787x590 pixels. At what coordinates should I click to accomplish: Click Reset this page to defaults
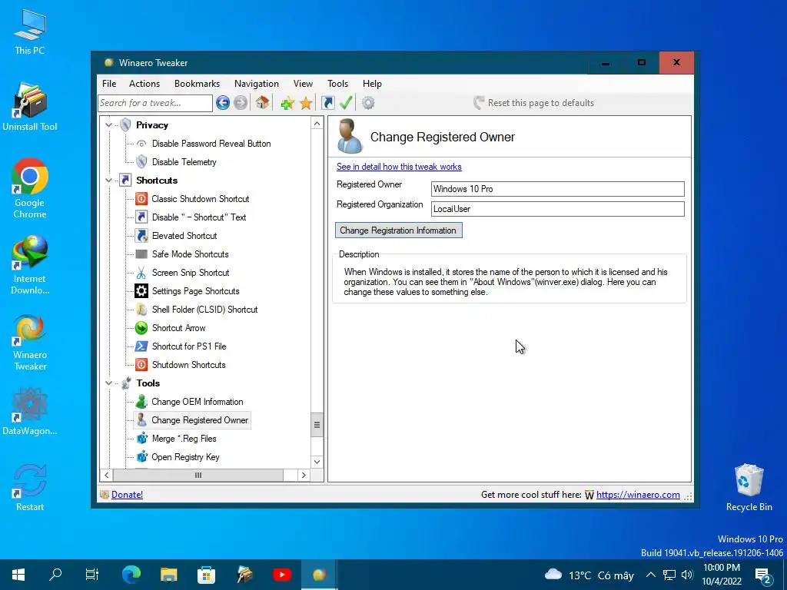[534, 103]
